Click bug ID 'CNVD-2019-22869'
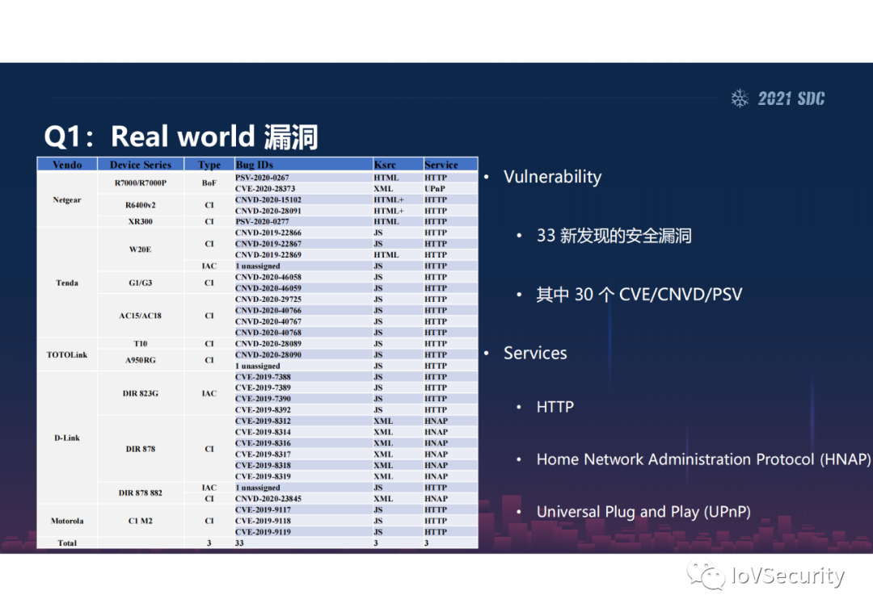The width and height of the screenshot is (873, 616). 268,254
